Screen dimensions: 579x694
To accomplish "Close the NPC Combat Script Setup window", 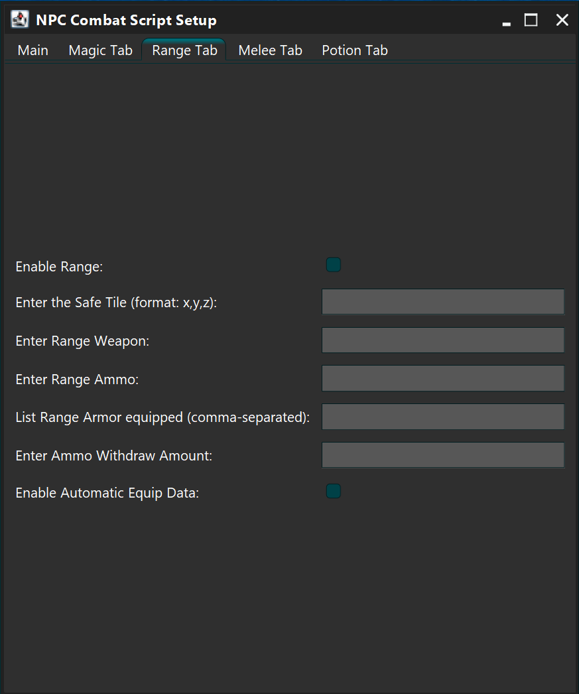I will [x=562, y=20].
